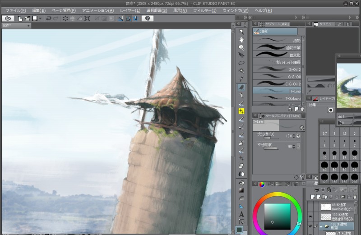Open the Tool Property palette menu button
Image resolution: width=361 pixels, height=235 pixels.
255,115
